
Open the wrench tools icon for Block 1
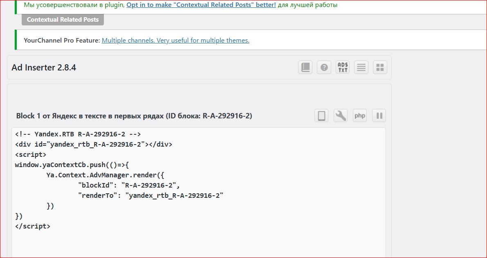coord(341,116)
